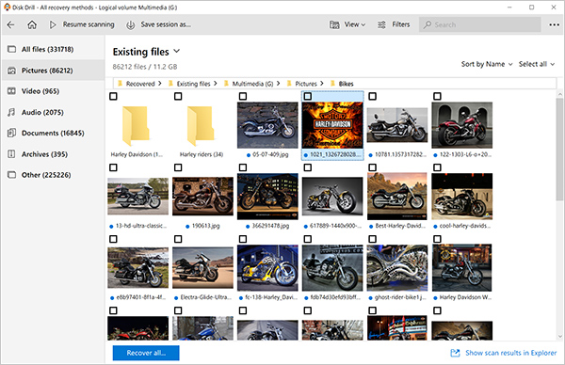Image resolution: width=565 pixels, height=365 pixels.
Task: Click the Pictures category icon
Action: click(12, 71)
